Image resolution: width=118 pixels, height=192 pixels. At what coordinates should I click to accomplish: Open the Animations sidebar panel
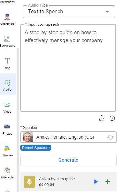click(7, 2)
